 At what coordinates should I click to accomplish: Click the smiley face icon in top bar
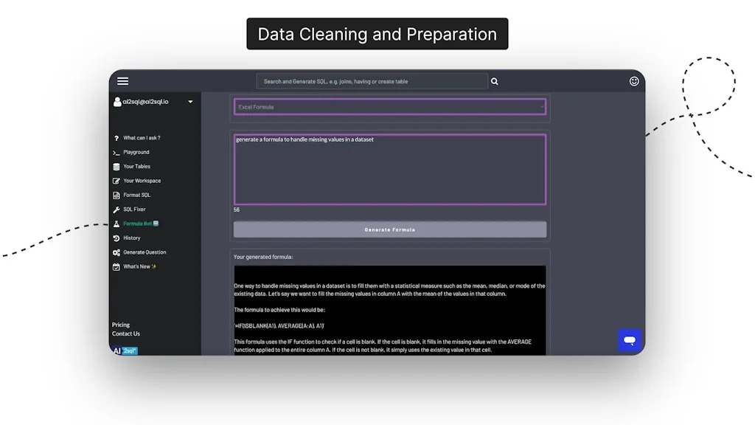[634, 81]
